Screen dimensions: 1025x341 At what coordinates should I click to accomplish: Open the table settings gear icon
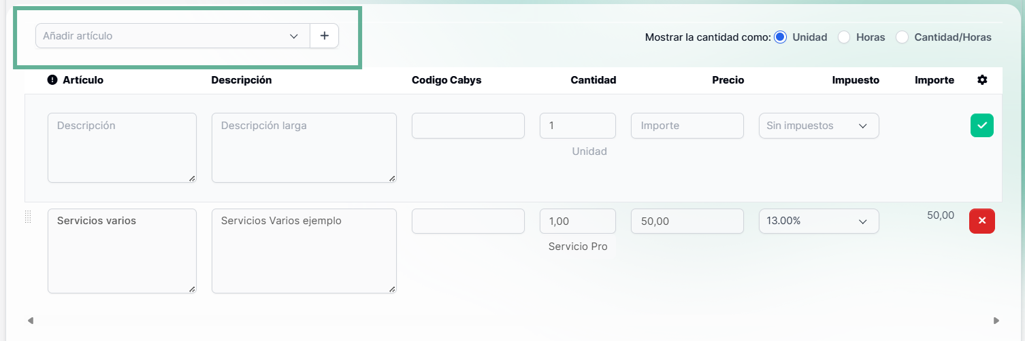[x=982, y=80]
